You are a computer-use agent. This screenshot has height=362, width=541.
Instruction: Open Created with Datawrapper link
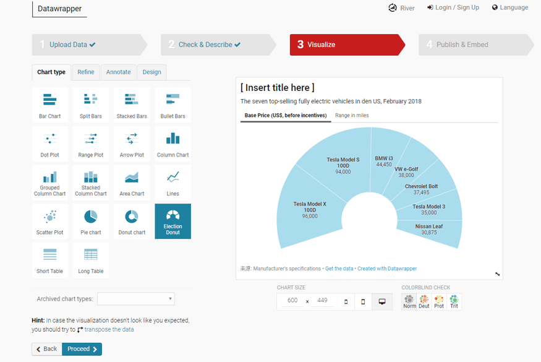pos(387,269)
